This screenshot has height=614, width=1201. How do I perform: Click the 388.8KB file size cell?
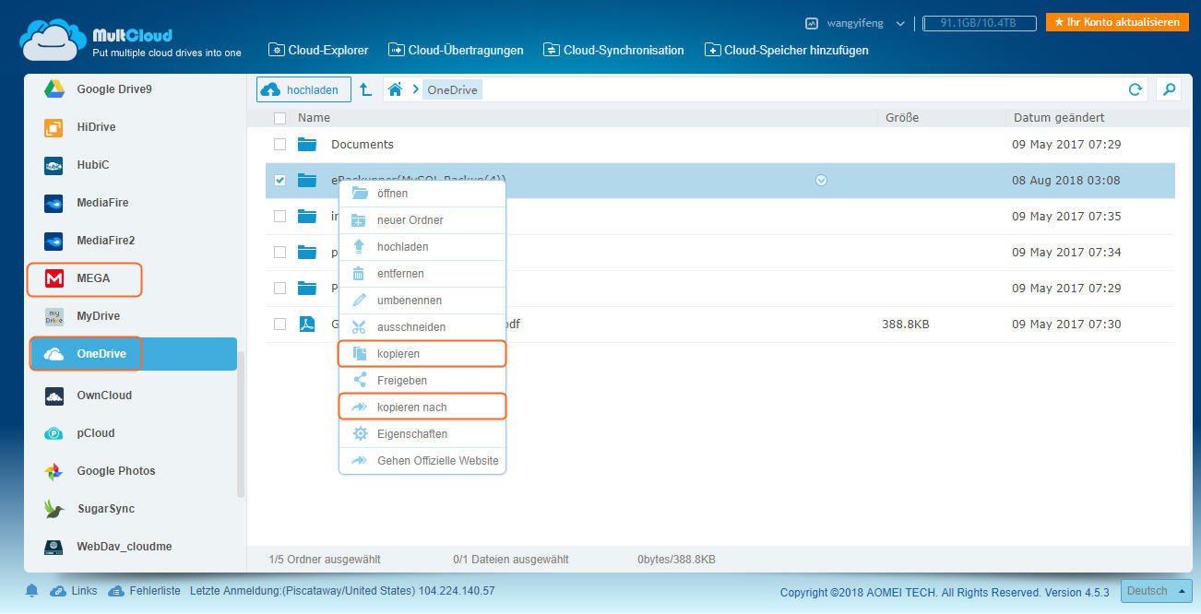click(906, 325)
